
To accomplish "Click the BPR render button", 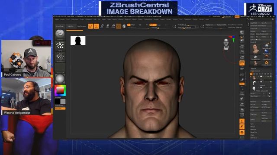I will (242, 33).
